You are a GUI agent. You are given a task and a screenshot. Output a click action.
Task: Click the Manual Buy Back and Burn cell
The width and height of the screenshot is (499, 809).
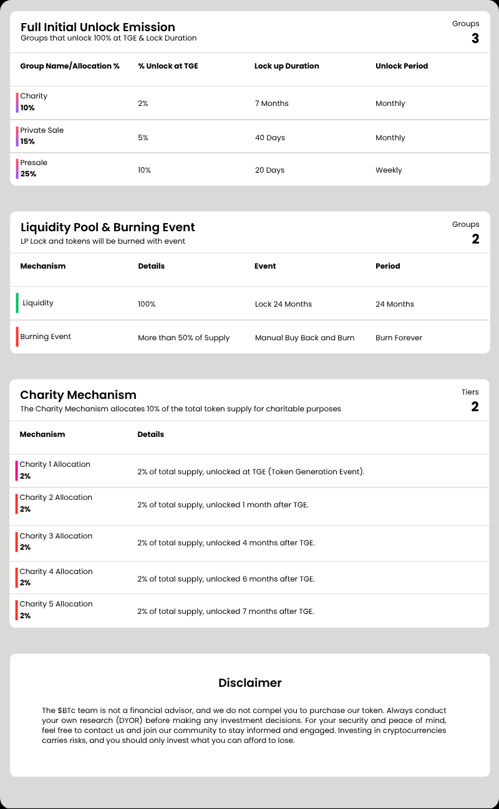pyautogui.click(x=304, y=338)
